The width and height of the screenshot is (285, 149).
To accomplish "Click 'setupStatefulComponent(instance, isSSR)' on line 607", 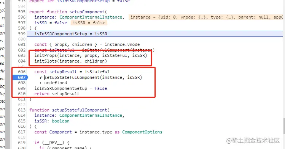I will (93, 77).
